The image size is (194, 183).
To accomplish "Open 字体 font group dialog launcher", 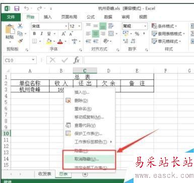I will [81, 50].
